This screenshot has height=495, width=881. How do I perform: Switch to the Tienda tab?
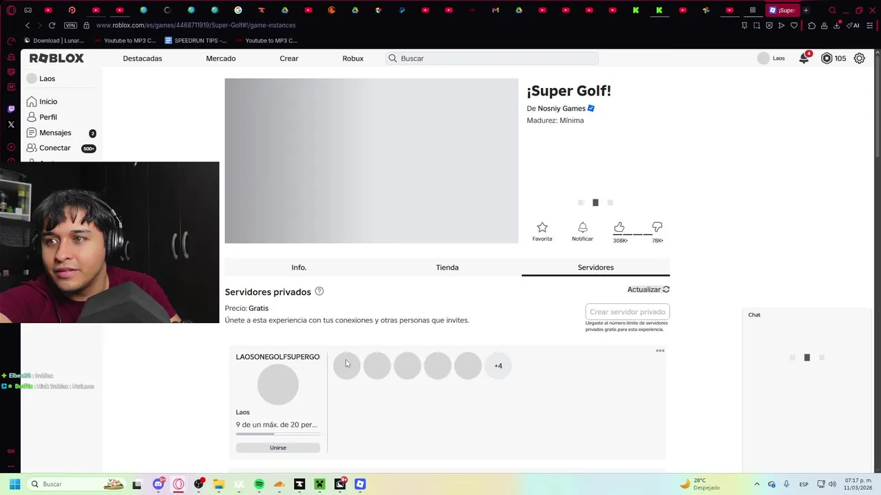(447, 267)
